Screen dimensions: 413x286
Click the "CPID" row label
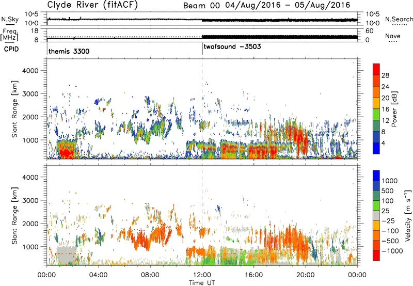coord(11,49)
